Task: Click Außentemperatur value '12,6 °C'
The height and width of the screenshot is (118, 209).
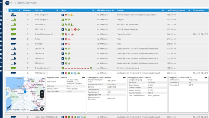Action: (x=151, y=93)
